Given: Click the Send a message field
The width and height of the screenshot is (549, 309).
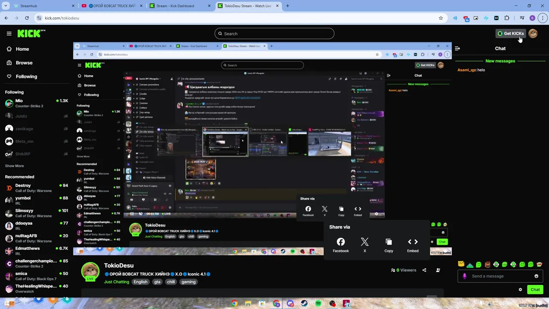Looking at the screenshot, I should pos(500,276).
